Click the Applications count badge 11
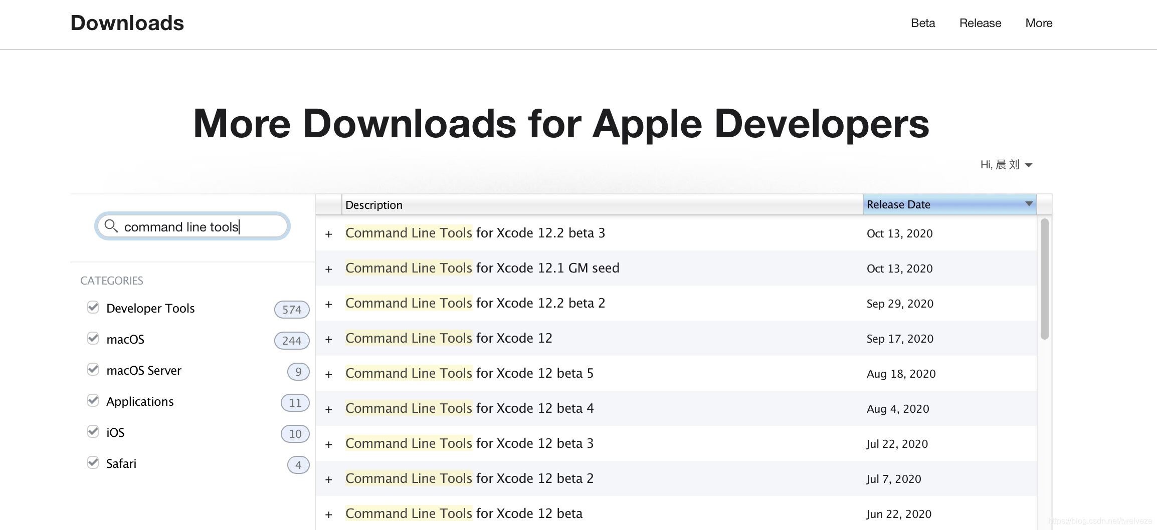 tap(295, 403)
